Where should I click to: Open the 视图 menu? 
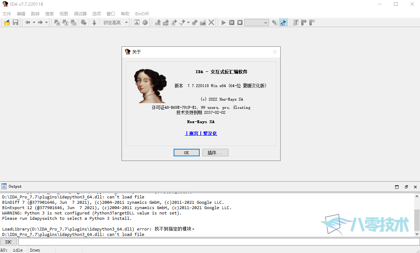click(x=64, y=14)
